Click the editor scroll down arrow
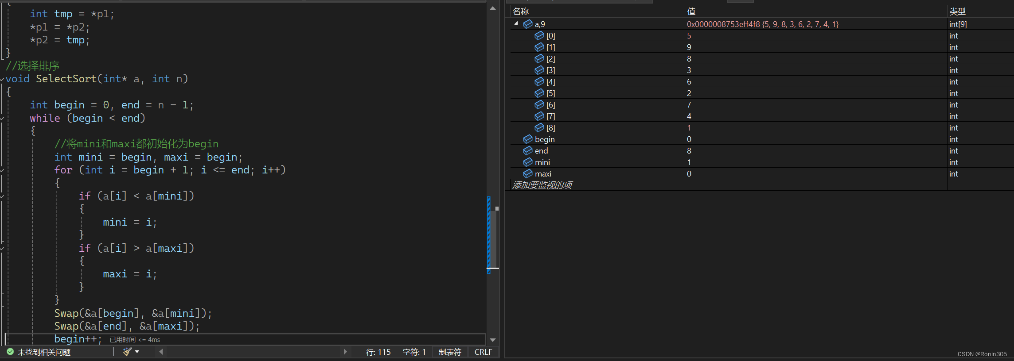This screenshot has height=361, width=1014. click(x=493, y=340)
